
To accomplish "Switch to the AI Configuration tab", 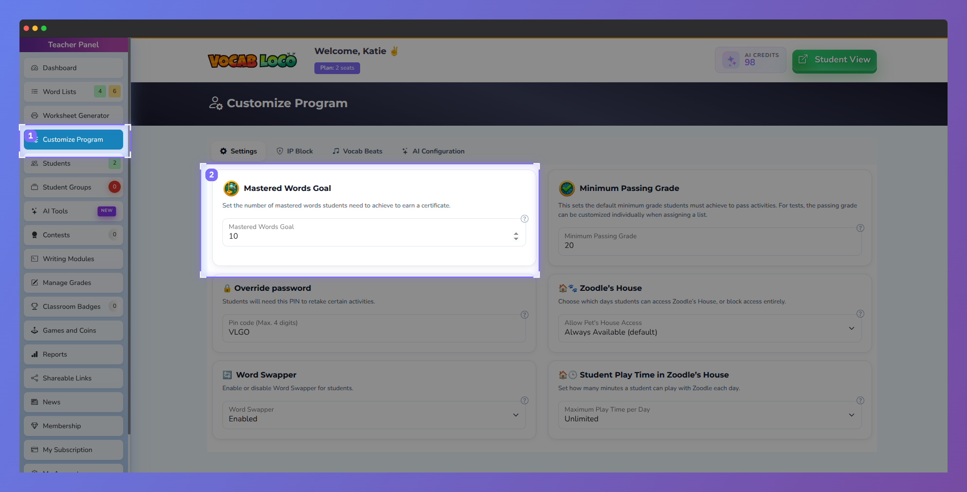I will (x=433, y=151).
